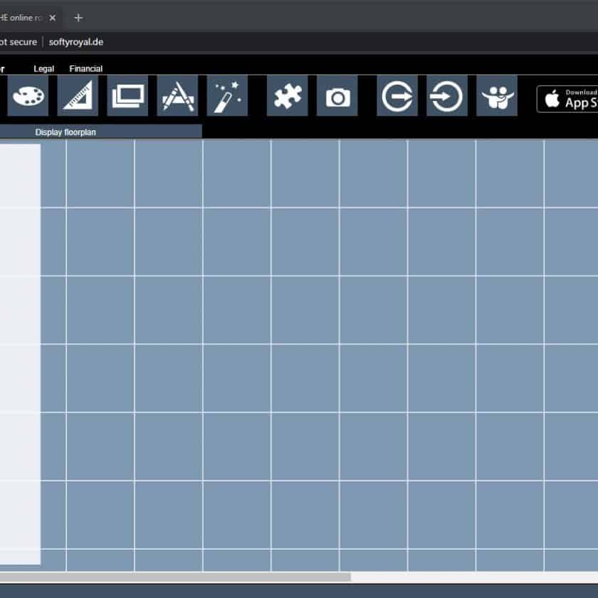The height and width of the screenshot is (598, 598).
Task: Click the import arrow icon
Action: 446,96
